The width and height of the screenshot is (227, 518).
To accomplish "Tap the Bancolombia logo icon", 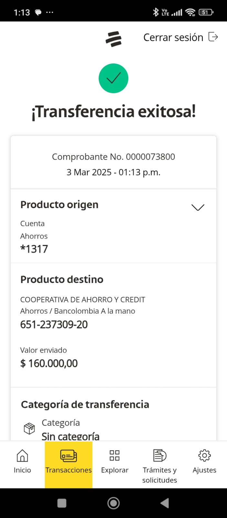I will coord(113,39).
